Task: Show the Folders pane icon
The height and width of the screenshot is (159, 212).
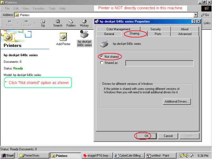Action: click(x=71, y=23)
